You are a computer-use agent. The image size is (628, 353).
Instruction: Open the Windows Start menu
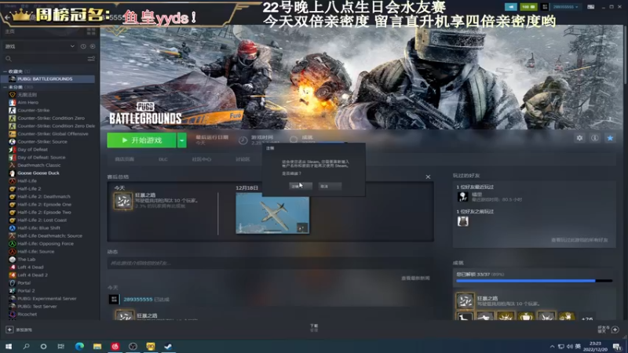point(9,346)
